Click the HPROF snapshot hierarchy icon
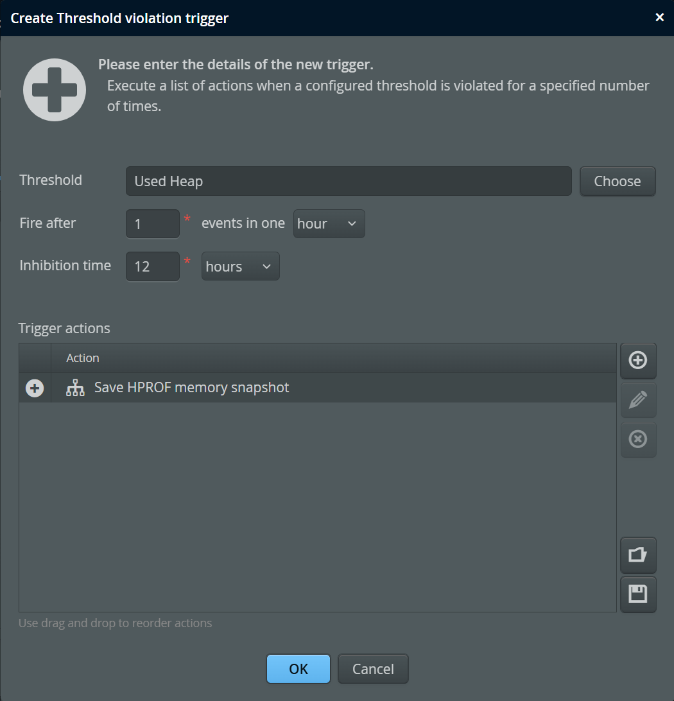 (75, 388)
